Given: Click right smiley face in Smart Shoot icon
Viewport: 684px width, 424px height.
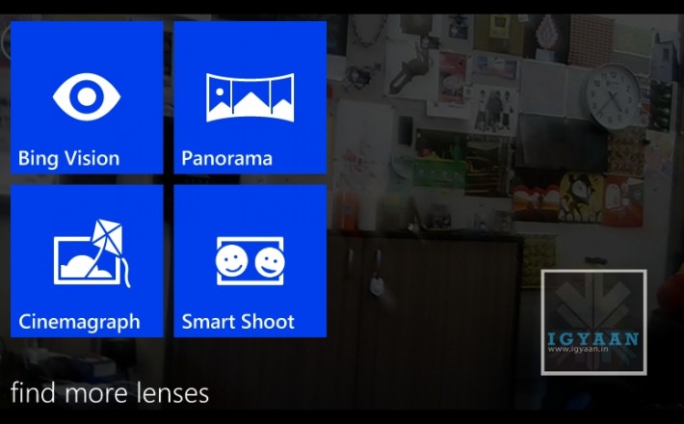Looking at the screenshot, I should coord(270,263).
